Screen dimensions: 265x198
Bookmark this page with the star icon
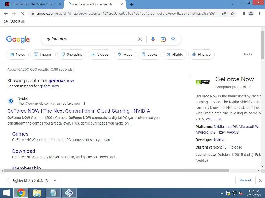coord(232,13)
